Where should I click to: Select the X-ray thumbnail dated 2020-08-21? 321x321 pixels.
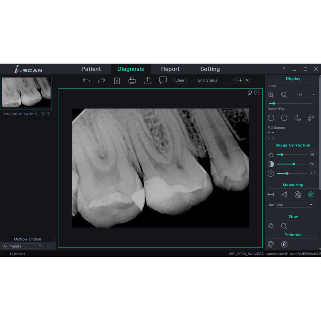click(26, 92)
